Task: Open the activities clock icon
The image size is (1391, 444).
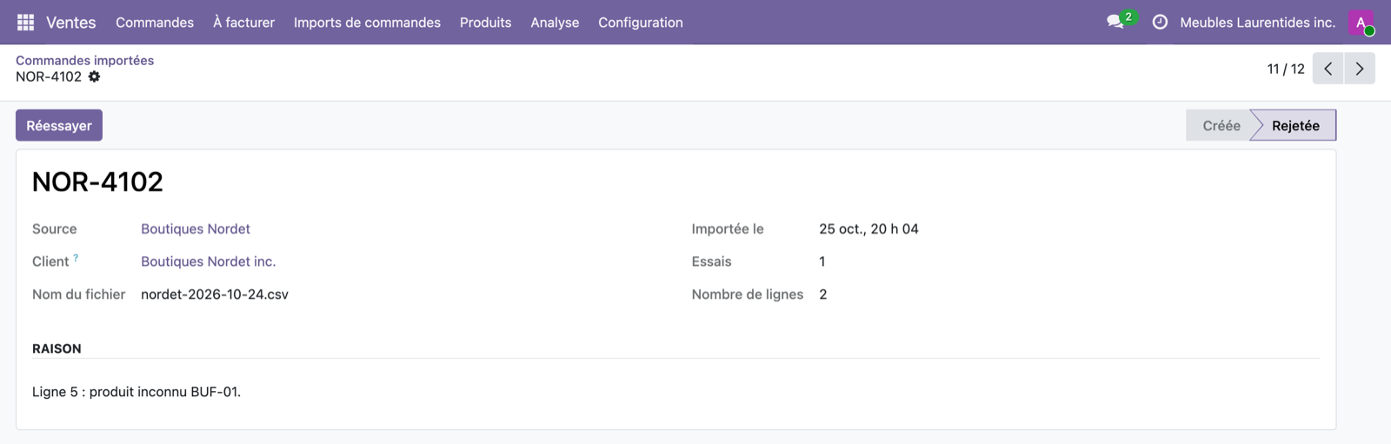Action: click(1160, 22)
